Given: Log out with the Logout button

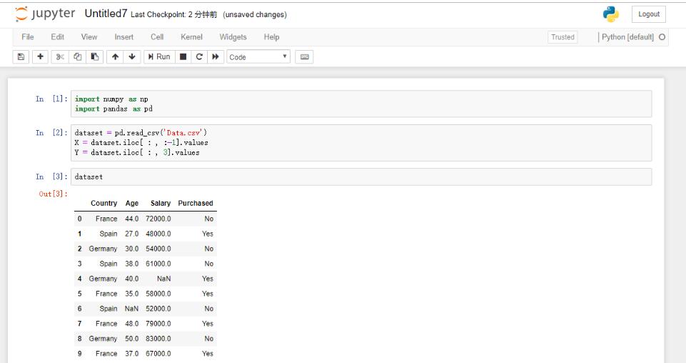Looking at the screenshot, I should (x=649, y=14).
